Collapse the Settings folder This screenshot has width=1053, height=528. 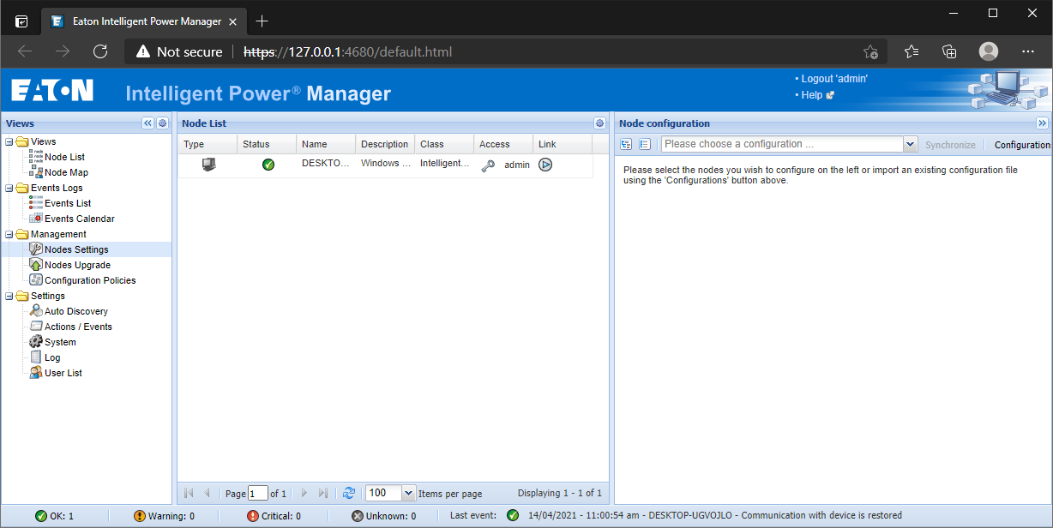tap(9, 296)
